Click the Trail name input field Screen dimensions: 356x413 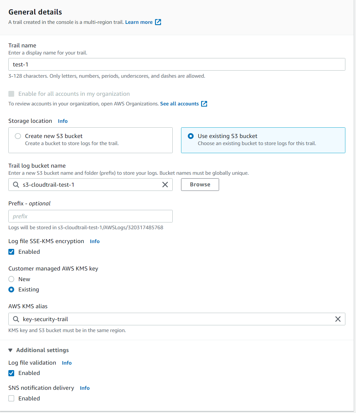tap(177, 64)
